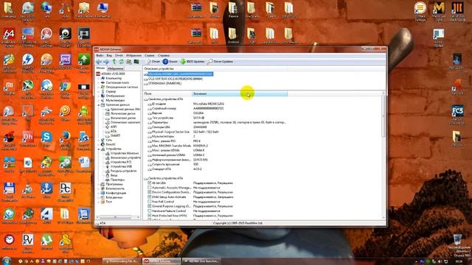472x265 pixels.
Task: Open the Избранное menu in menu bar
Action: coord(133,56)
